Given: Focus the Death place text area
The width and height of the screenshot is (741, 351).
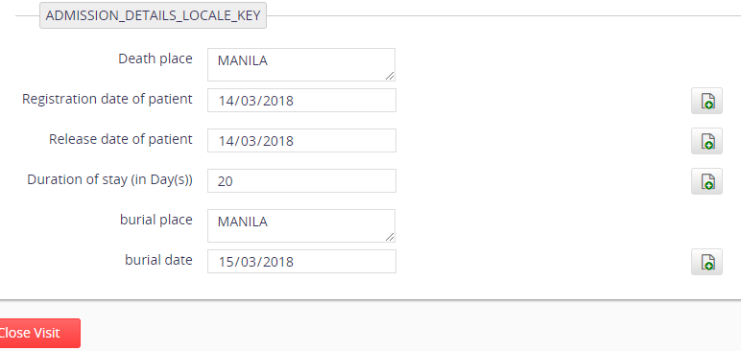Looking at the screenshot, I should click(x=301, y=64).
